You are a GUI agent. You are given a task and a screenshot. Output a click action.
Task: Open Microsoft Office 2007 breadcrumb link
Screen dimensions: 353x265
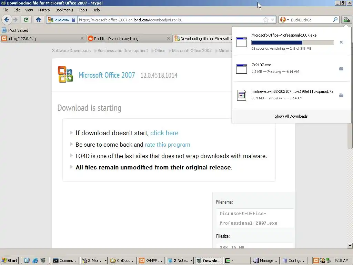point(192,51)
